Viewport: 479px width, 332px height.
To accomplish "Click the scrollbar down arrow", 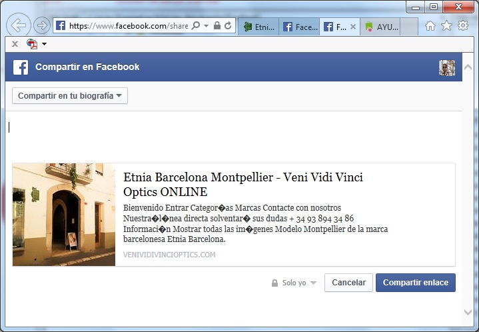I will pyautogui.click(x=468, y=312).
